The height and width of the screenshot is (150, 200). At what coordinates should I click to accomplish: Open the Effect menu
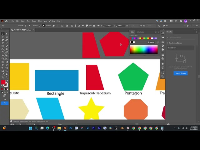pos(40,21)
